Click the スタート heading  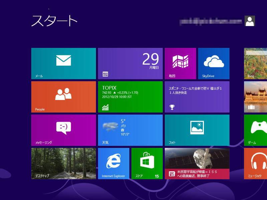54,21
